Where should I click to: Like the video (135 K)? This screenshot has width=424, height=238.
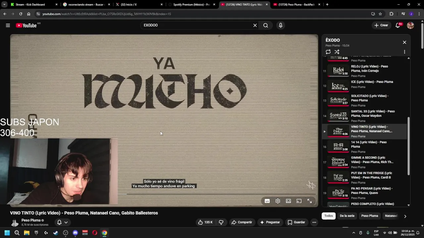205,222
